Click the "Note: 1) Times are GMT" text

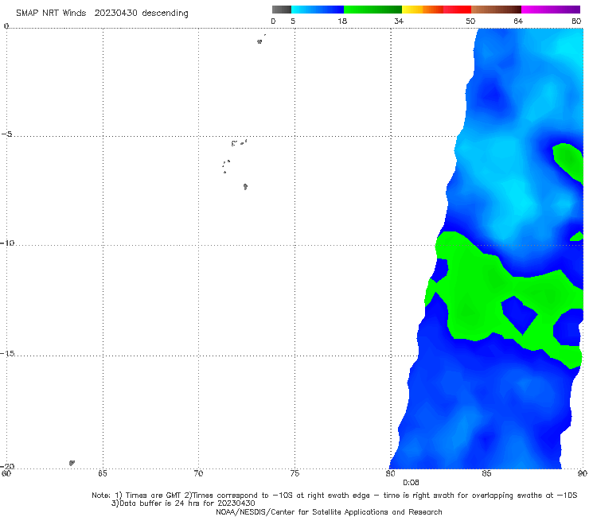pyautogui.click(x=137, y=496)
